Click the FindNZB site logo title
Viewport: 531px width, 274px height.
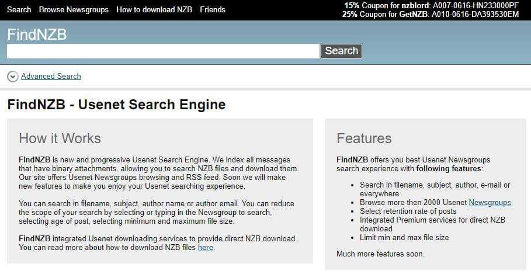pyautogui.click(x=37, y=34)
